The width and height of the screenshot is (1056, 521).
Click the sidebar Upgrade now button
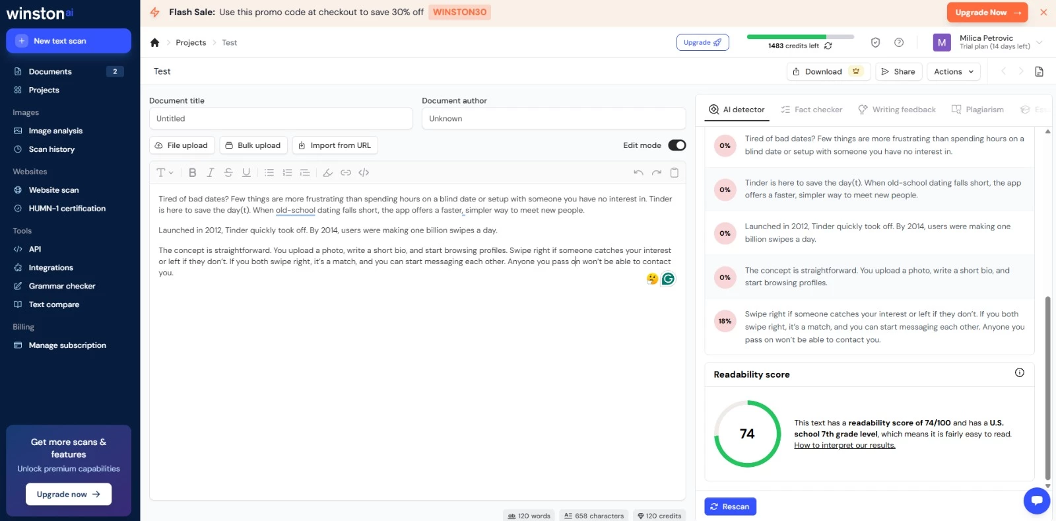(69, 494)
